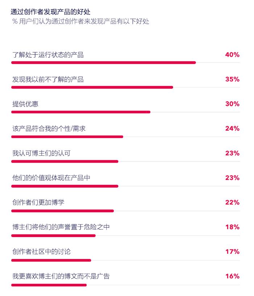The image size is (254, 296).
Task: Select the label 了解处于运行状态的产品
Action: click(x=48, y=55)
